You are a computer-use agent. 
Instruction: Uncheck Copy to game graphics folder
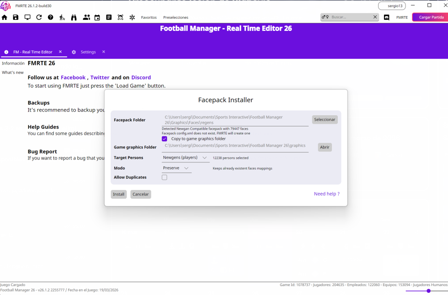point(164,139)
